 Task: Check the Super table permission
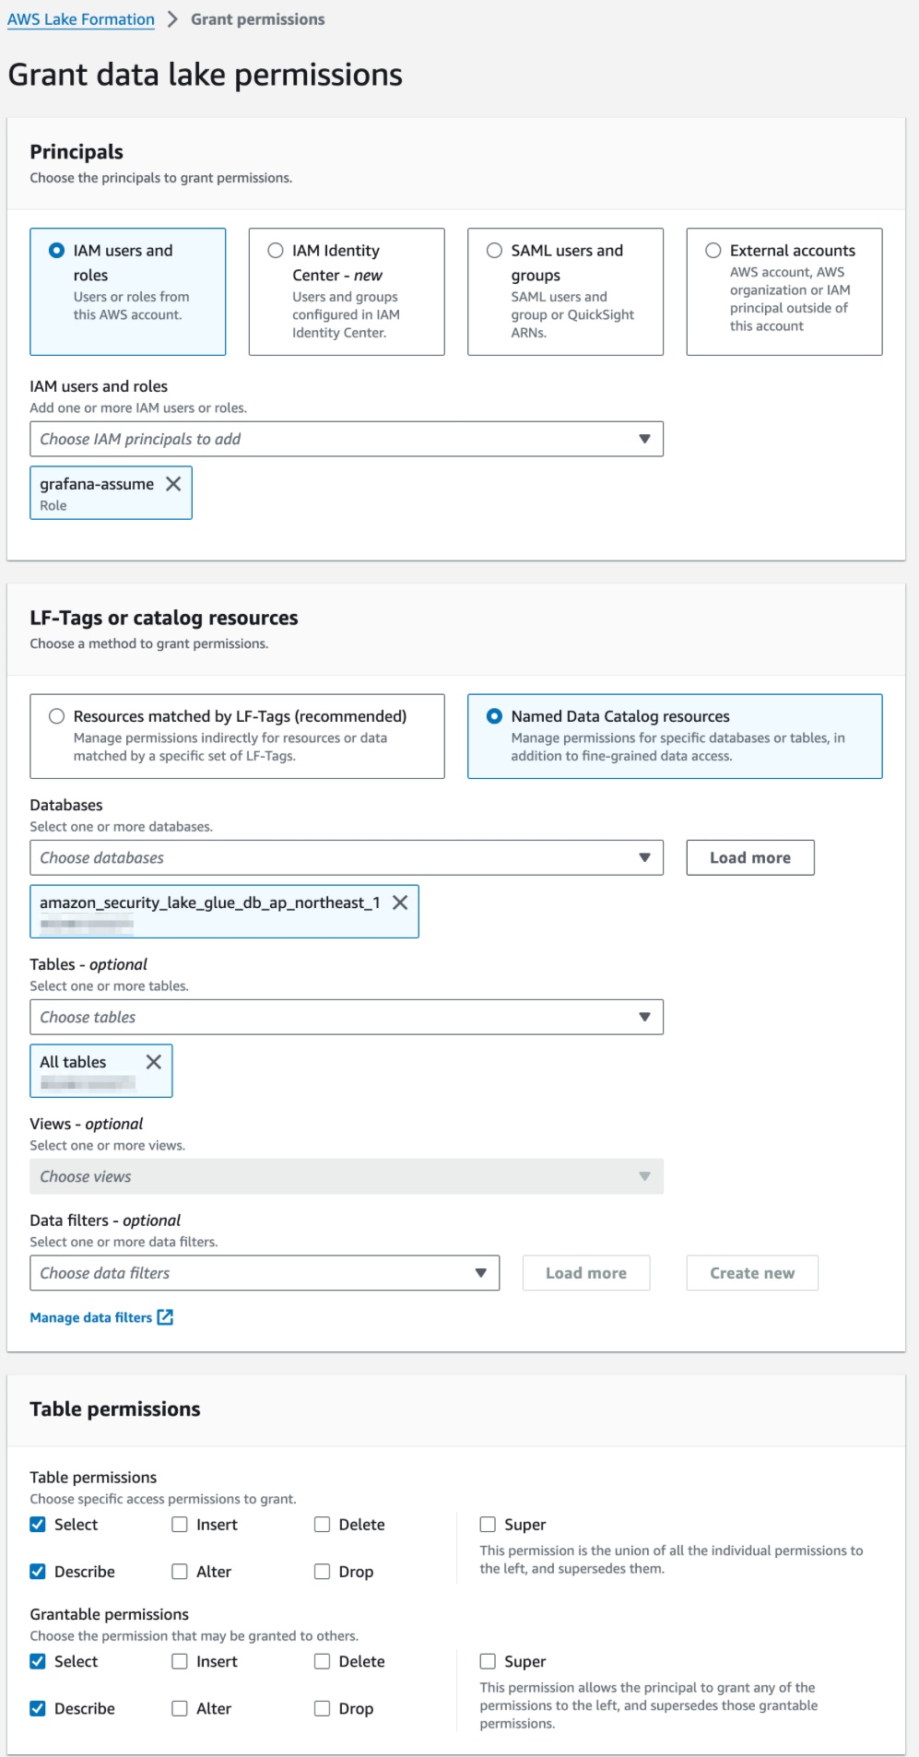(x=488, y=1525)
